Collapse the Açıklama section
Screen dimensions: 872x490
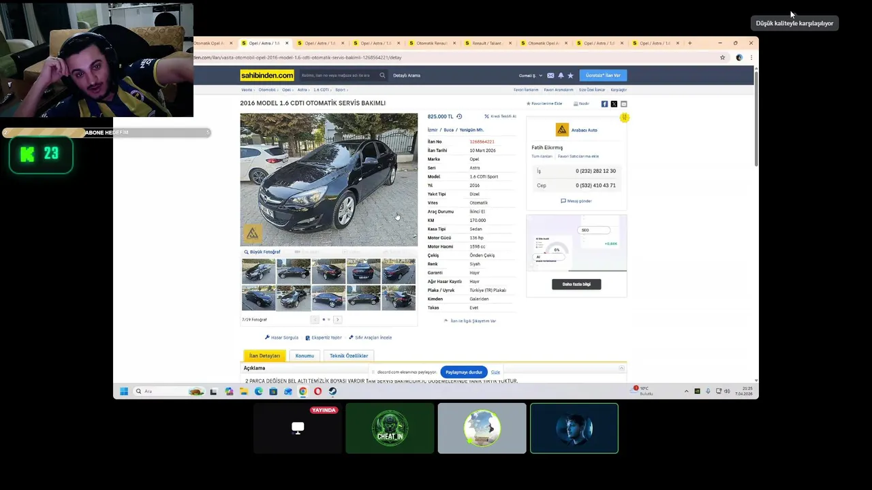(621, 368)
